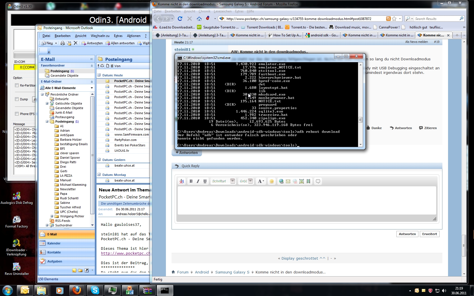
Task: Click Danke link under the post
Action: pos(374,128)
